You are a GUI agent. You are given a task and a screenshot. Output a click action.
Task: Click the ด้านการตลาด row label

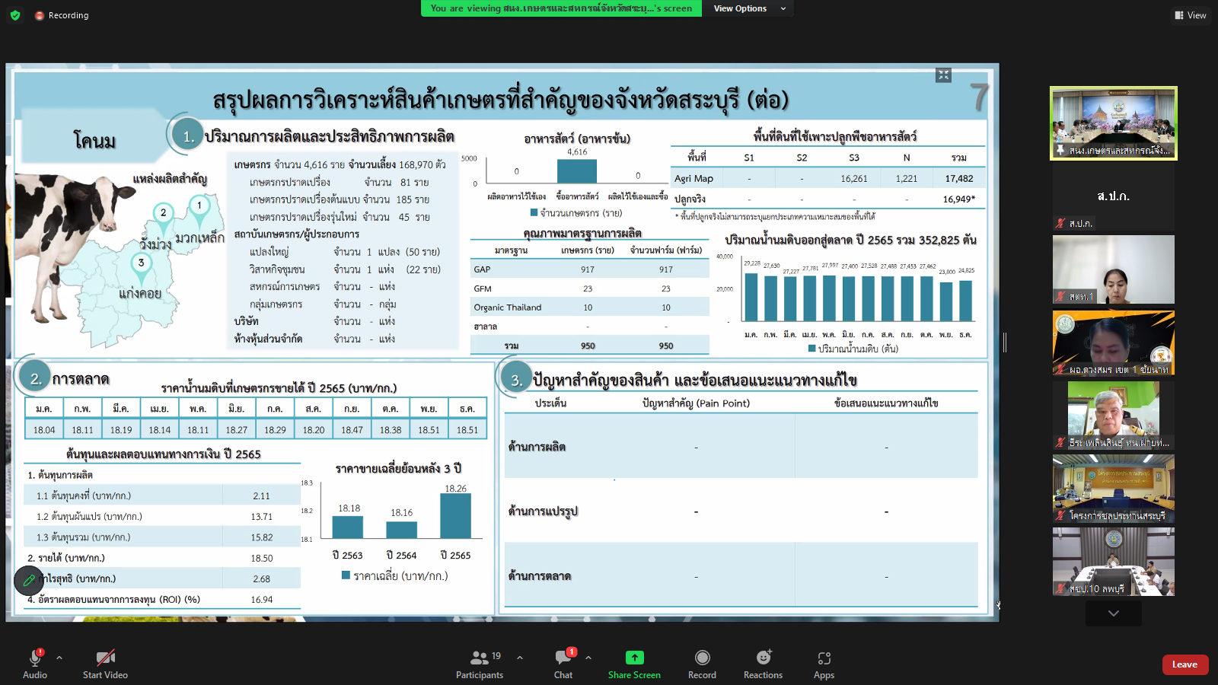(540, 576)
